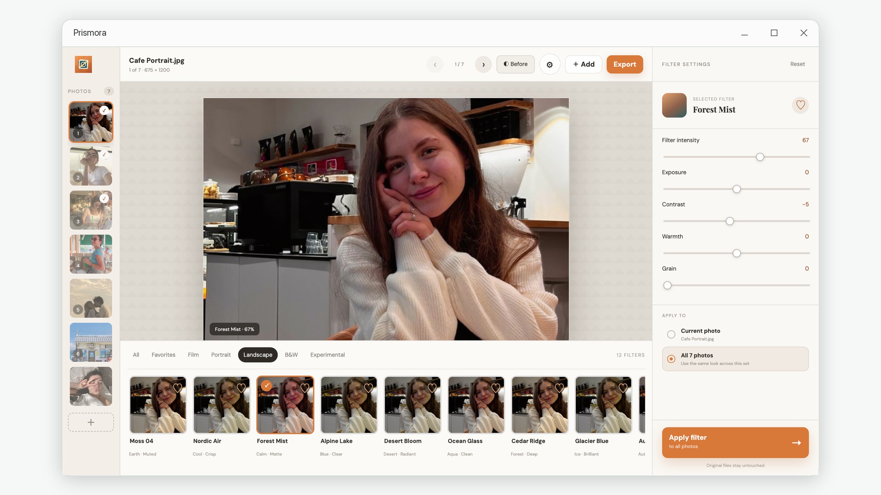Click the '12 FILTERS' count text
Viewport: 881px width, 495px height.
pyautogui.click(x=630, y=355)
